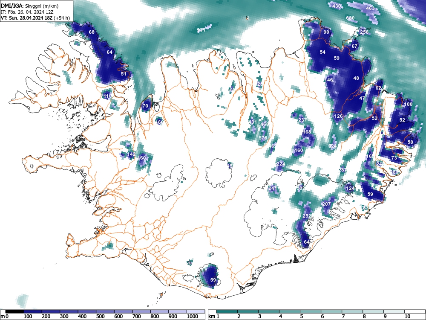
Task: Click the map value 70
Action: click(x=145, y=106)
